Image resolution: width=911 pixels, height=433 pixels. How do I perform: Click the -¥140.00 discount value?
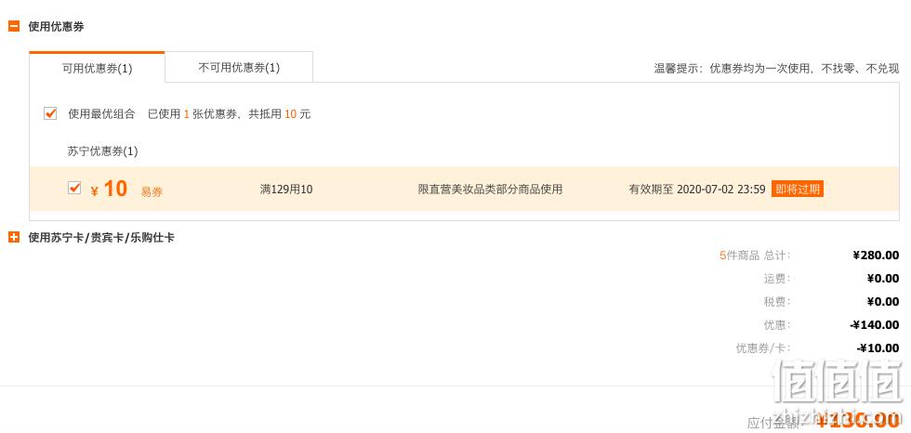click(x=875, y=325)
